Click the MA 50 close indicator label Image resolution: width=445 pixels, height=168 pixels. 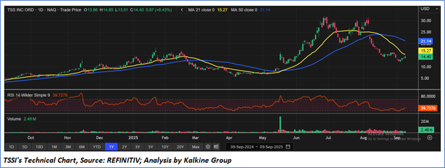click(244, 10)
